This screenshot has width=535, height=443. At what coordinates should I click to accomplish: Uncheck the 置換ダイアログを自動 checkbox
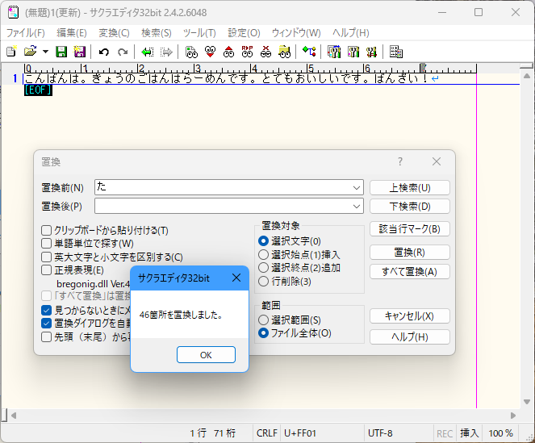coord(47,324)
